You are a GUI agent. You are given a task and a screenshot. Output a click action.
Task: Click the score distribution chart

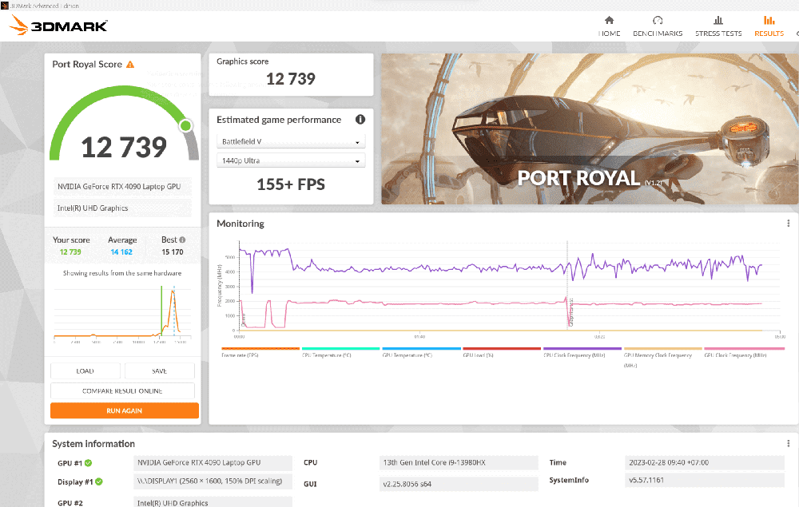click(x=122, y=312)
